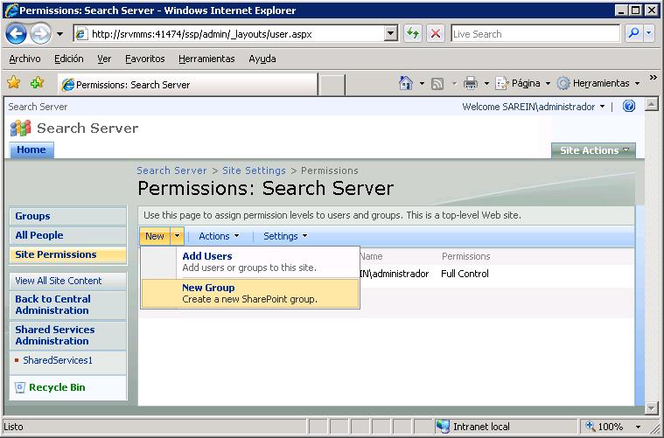Click the Home page house icon
664x438 pixels.
406,83
